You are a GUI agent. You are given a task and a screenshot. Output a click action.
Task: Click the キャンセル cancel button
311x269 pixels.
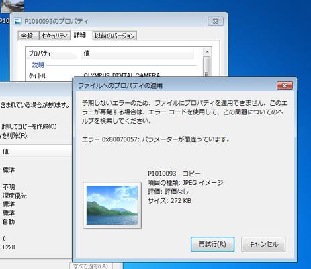coord(263,244)
